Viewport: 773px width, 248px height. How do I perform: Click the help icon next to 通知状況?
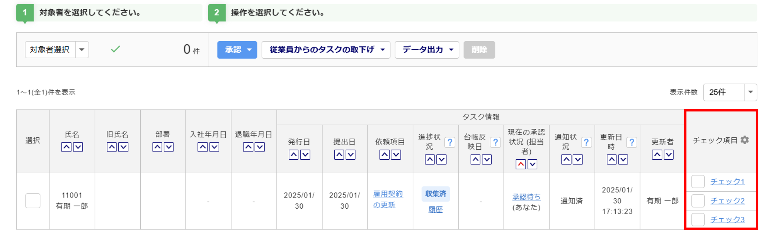tap(586, 142)
